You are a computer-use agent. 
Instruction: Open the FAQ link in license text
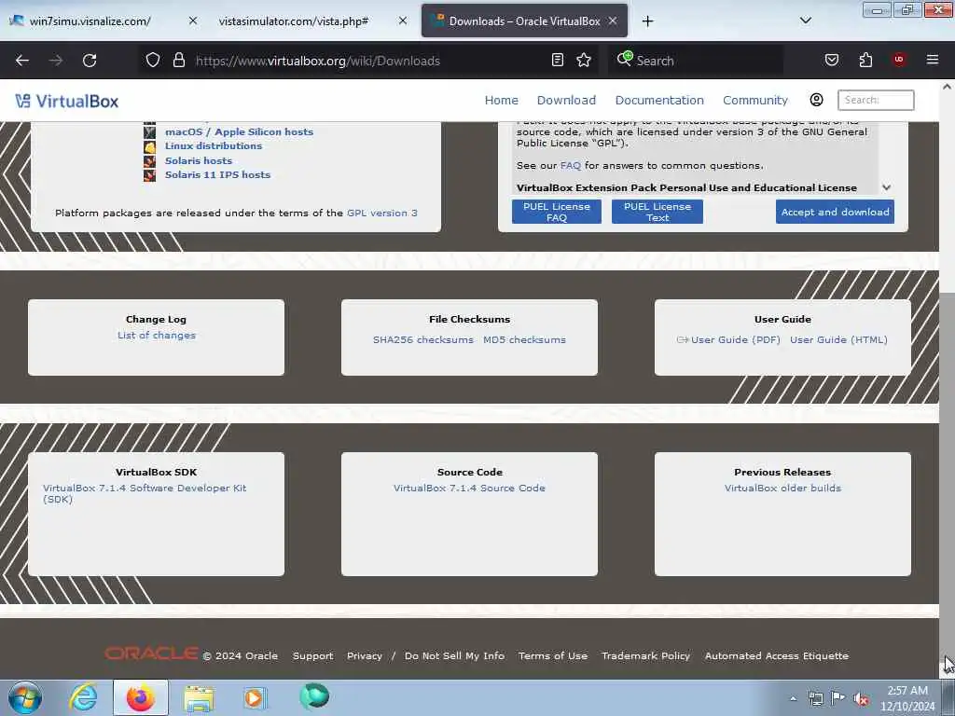[570, 166]
